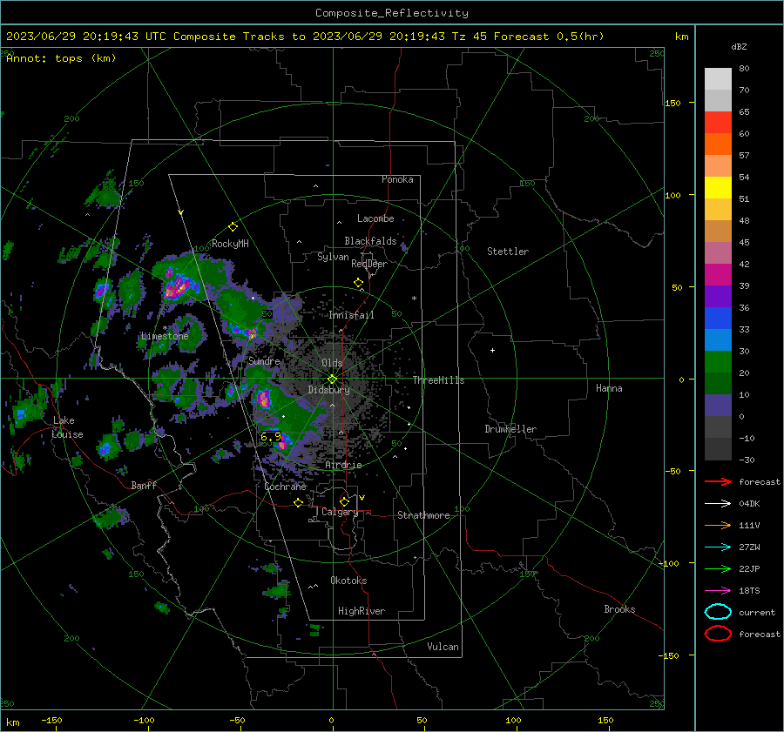
Task: Click the blue 36 dBZ color swatch
Action: 718,319
